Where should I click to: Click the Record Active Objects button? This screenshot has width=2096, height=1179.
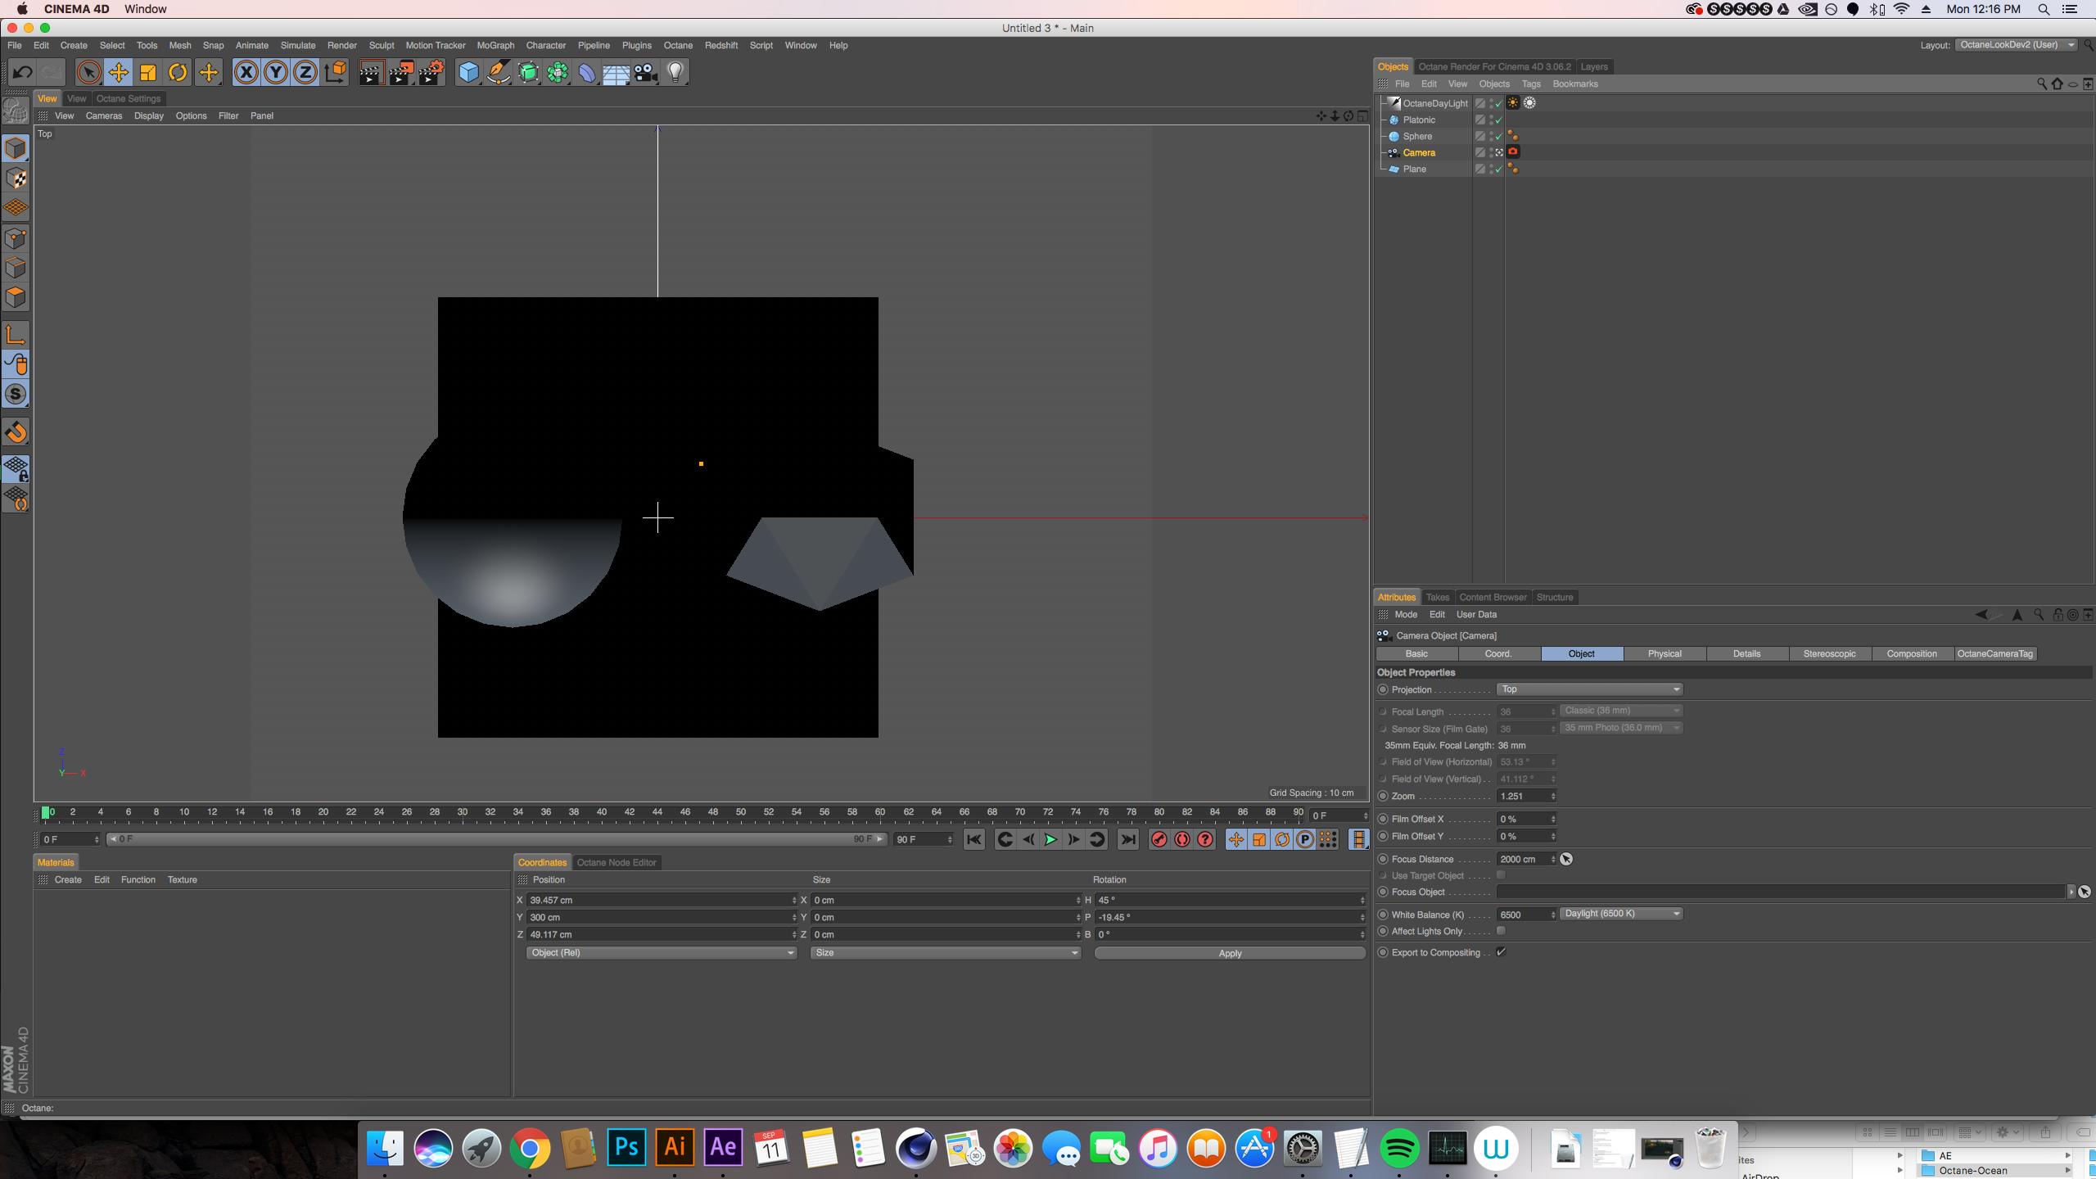(x=1159, y=839)
